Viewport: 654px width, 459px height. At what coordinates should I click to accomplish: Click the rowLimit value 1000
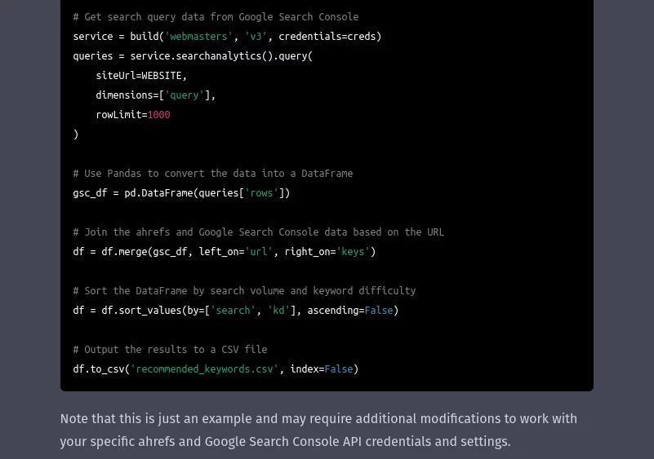(158, 115)
